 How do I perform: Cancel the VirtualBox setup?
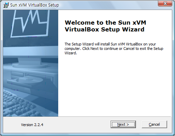(154, 124)
